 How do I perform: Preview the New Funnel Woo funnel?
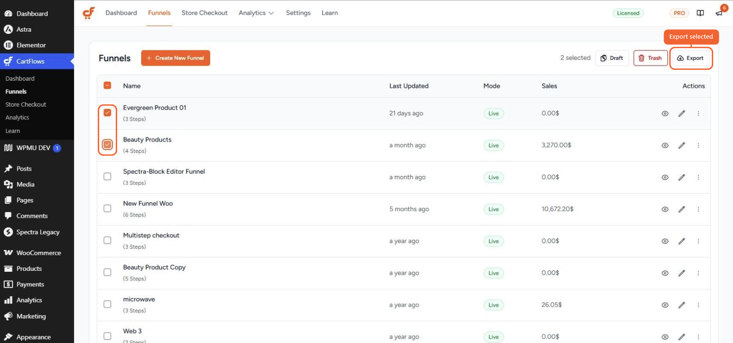(x=665, y=209)
